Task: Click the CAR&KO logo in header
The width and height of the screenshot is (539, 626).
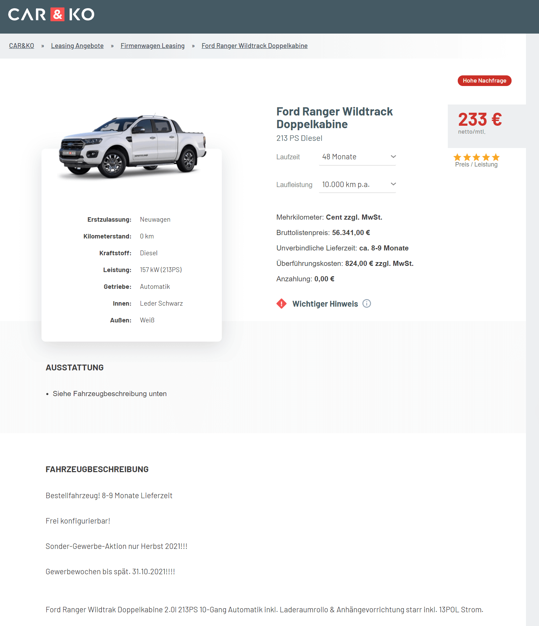Action: [51, 14]
